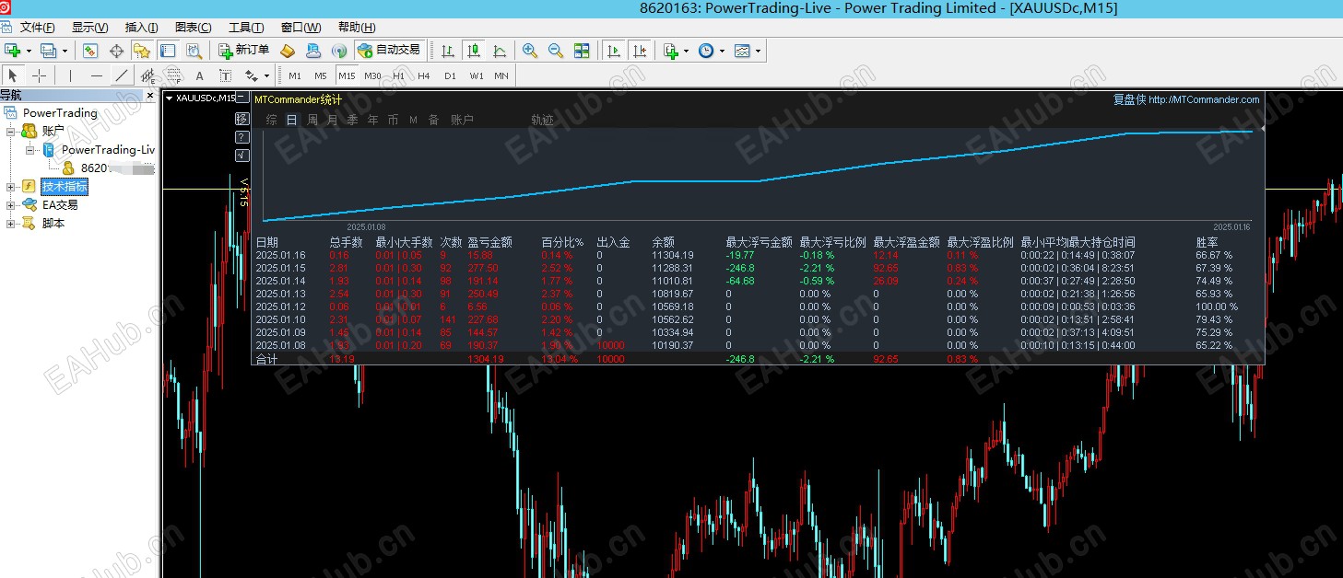Switch timeframe to D1
This screenshot has width=1343, height=578.
click(x=450, y=75)
